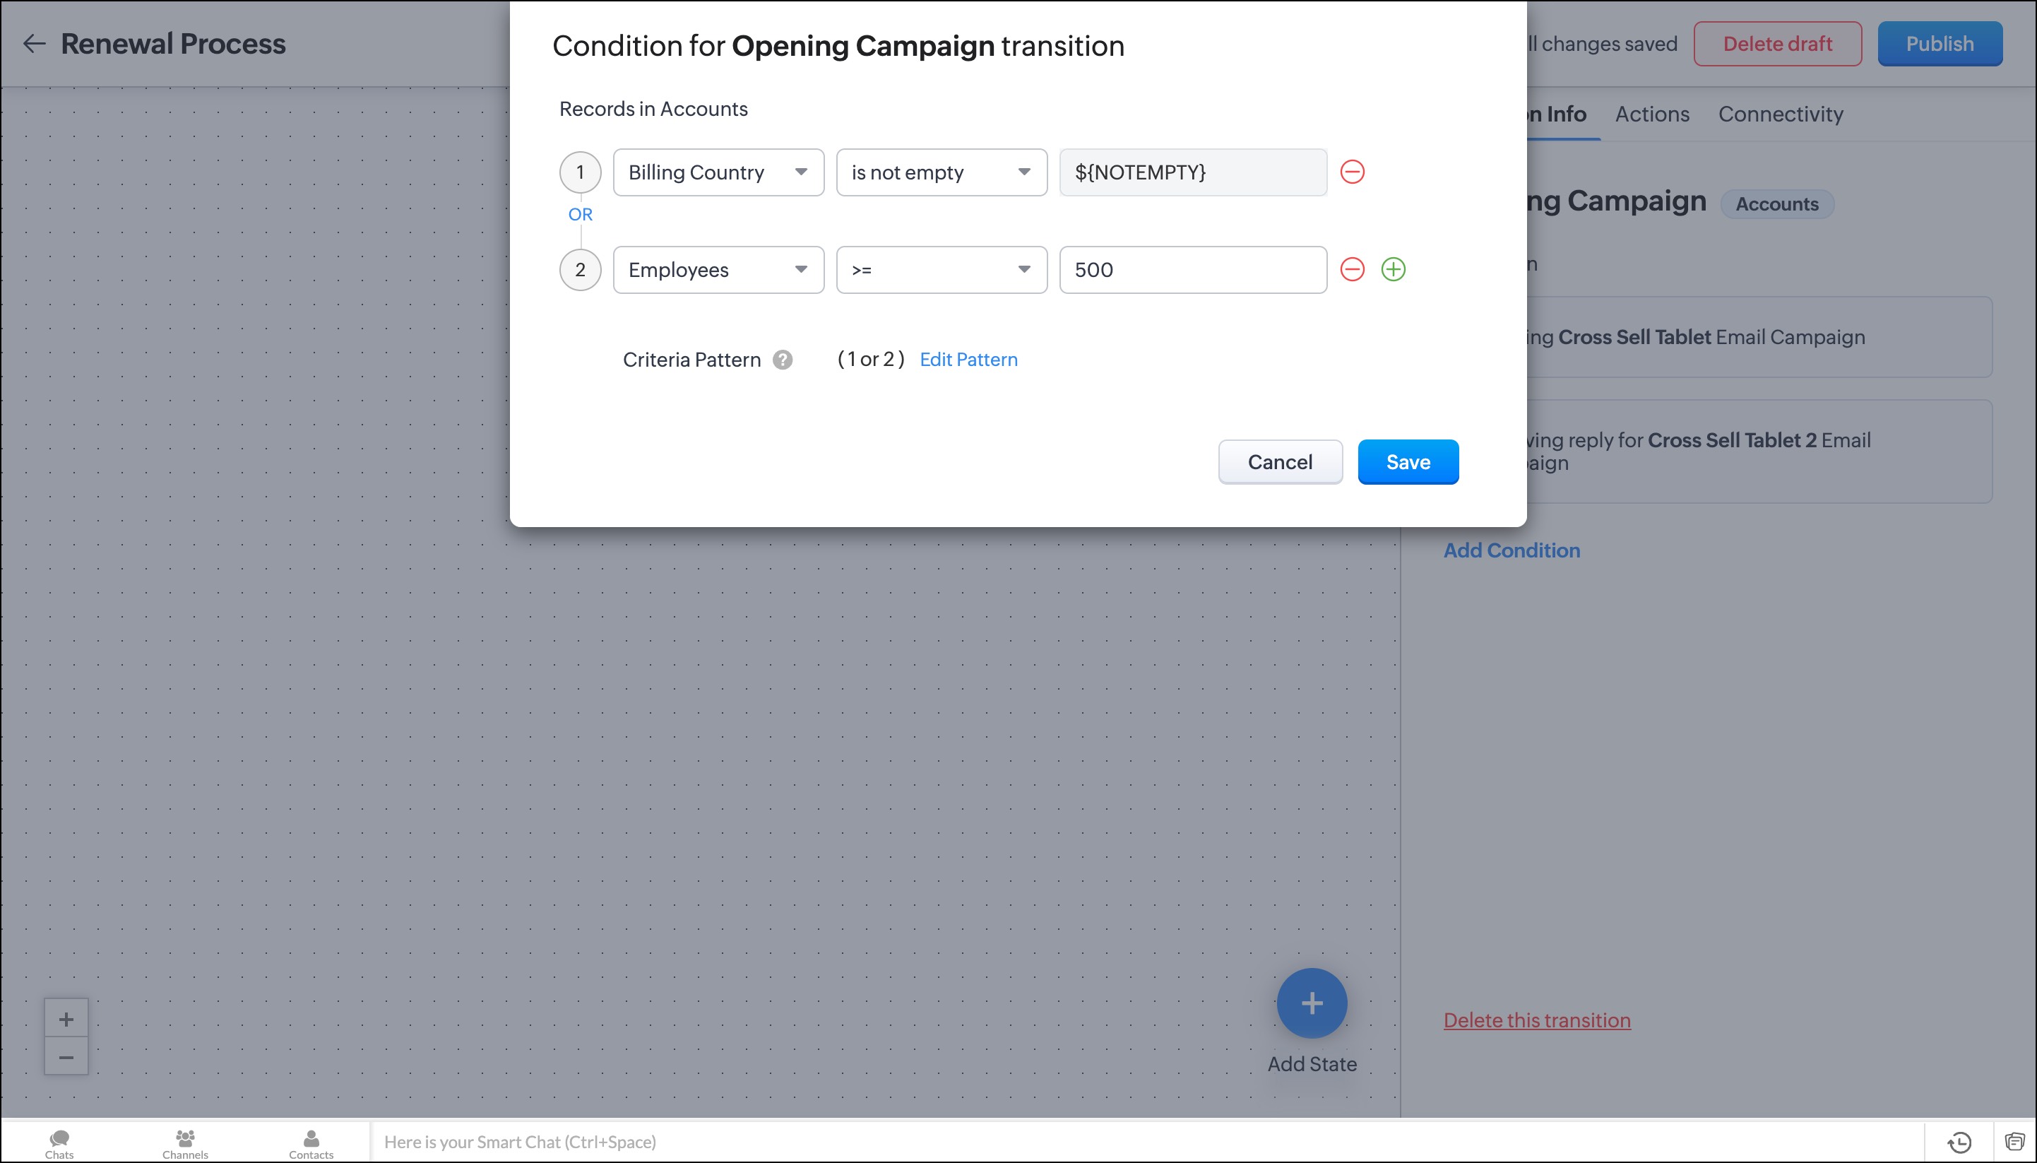
Task: Expand the '>=' comparator dropdown
Action: point(941,270)
